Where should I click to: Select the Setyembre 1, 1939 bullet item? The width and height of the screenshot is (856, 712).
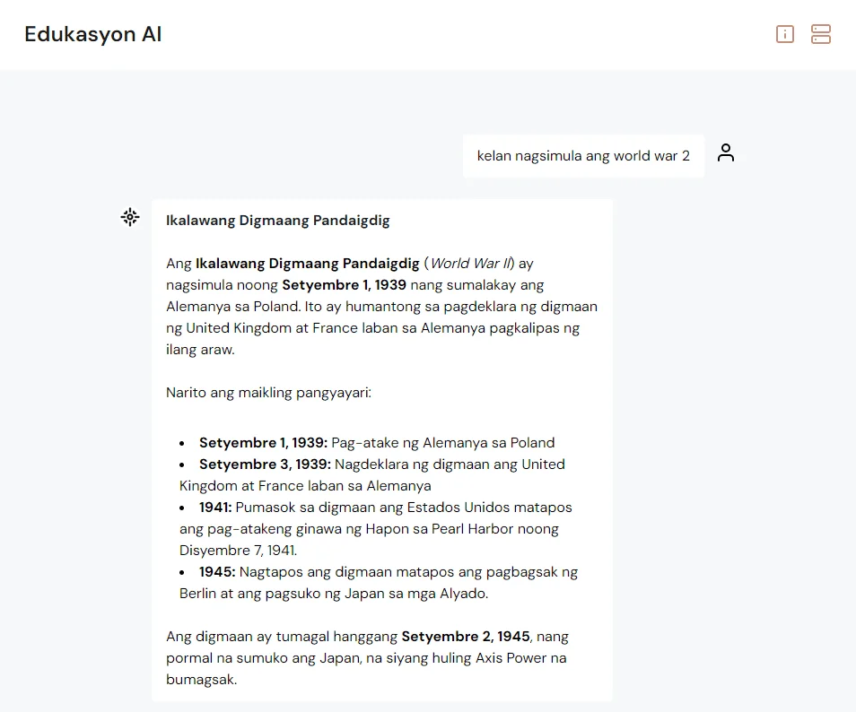click(x=367, y=442)
